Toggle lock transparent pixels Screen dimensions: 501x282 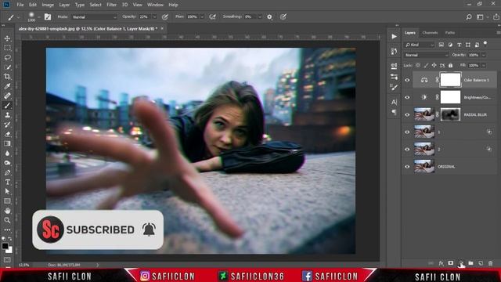417,65
